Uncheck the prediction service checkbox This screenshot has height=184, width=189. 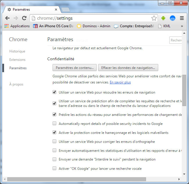tap(54, 103)
